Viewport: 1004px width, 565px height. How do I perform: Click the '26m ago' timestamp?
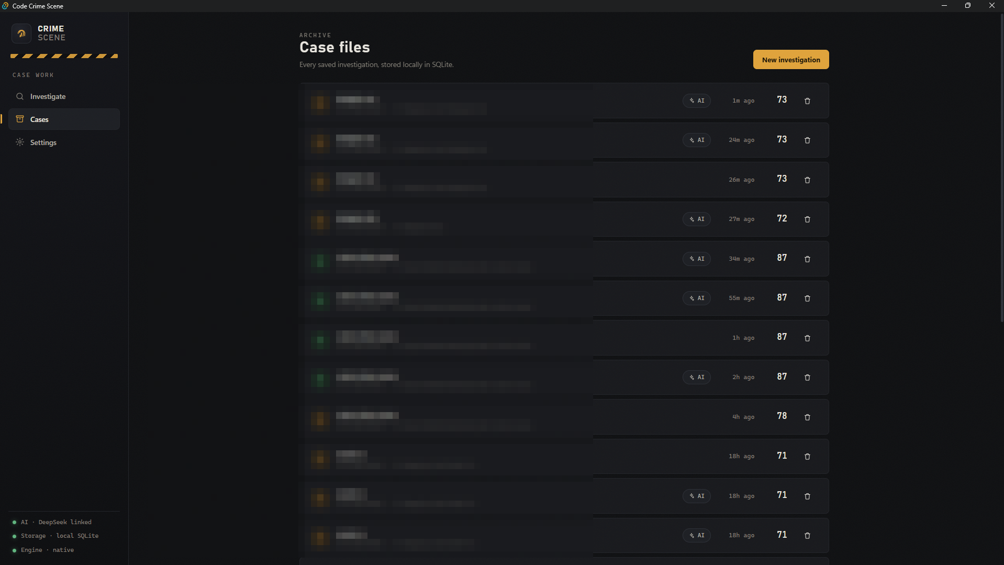[x=742, y=180]
